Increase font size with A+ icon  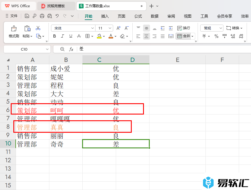click(118, 28)
